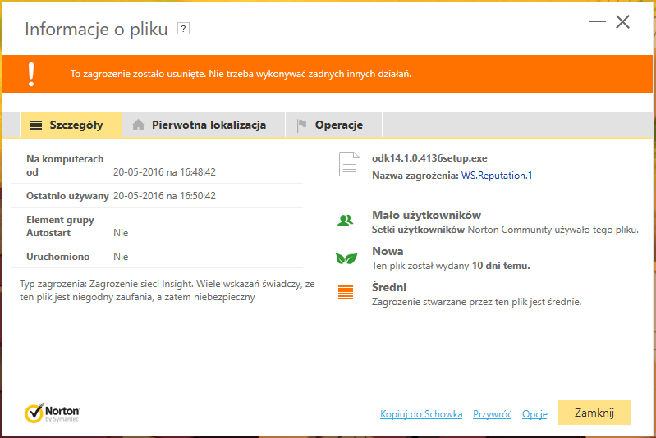Click the file document icon beside odk14.1.0.4136setup.exe
The width and height of the screenshot is (656, 438).
click(x=349, y=164)
